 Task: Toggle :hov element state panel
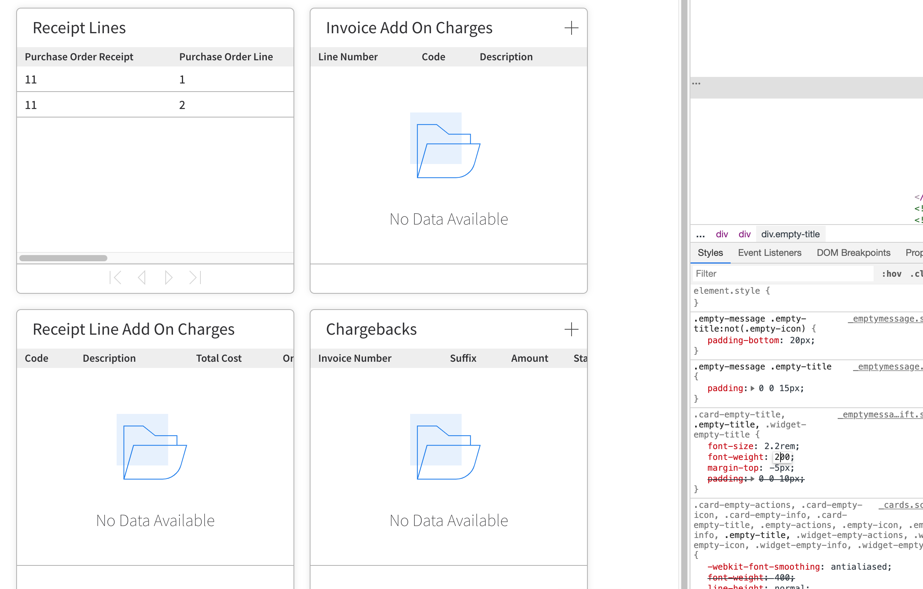891,274
